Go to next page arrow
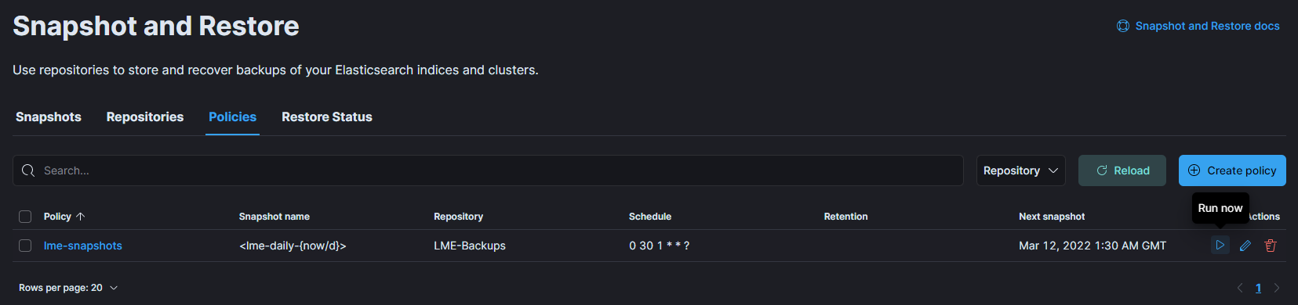The width and height of the screenshot is (1298, 305). [1277, 288]
